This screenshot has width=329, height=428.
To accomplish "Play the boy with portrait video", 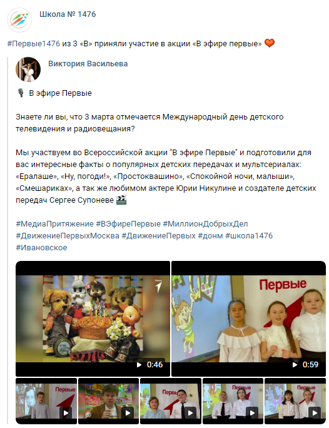I will pyautogui.click(x=46, y=400).
